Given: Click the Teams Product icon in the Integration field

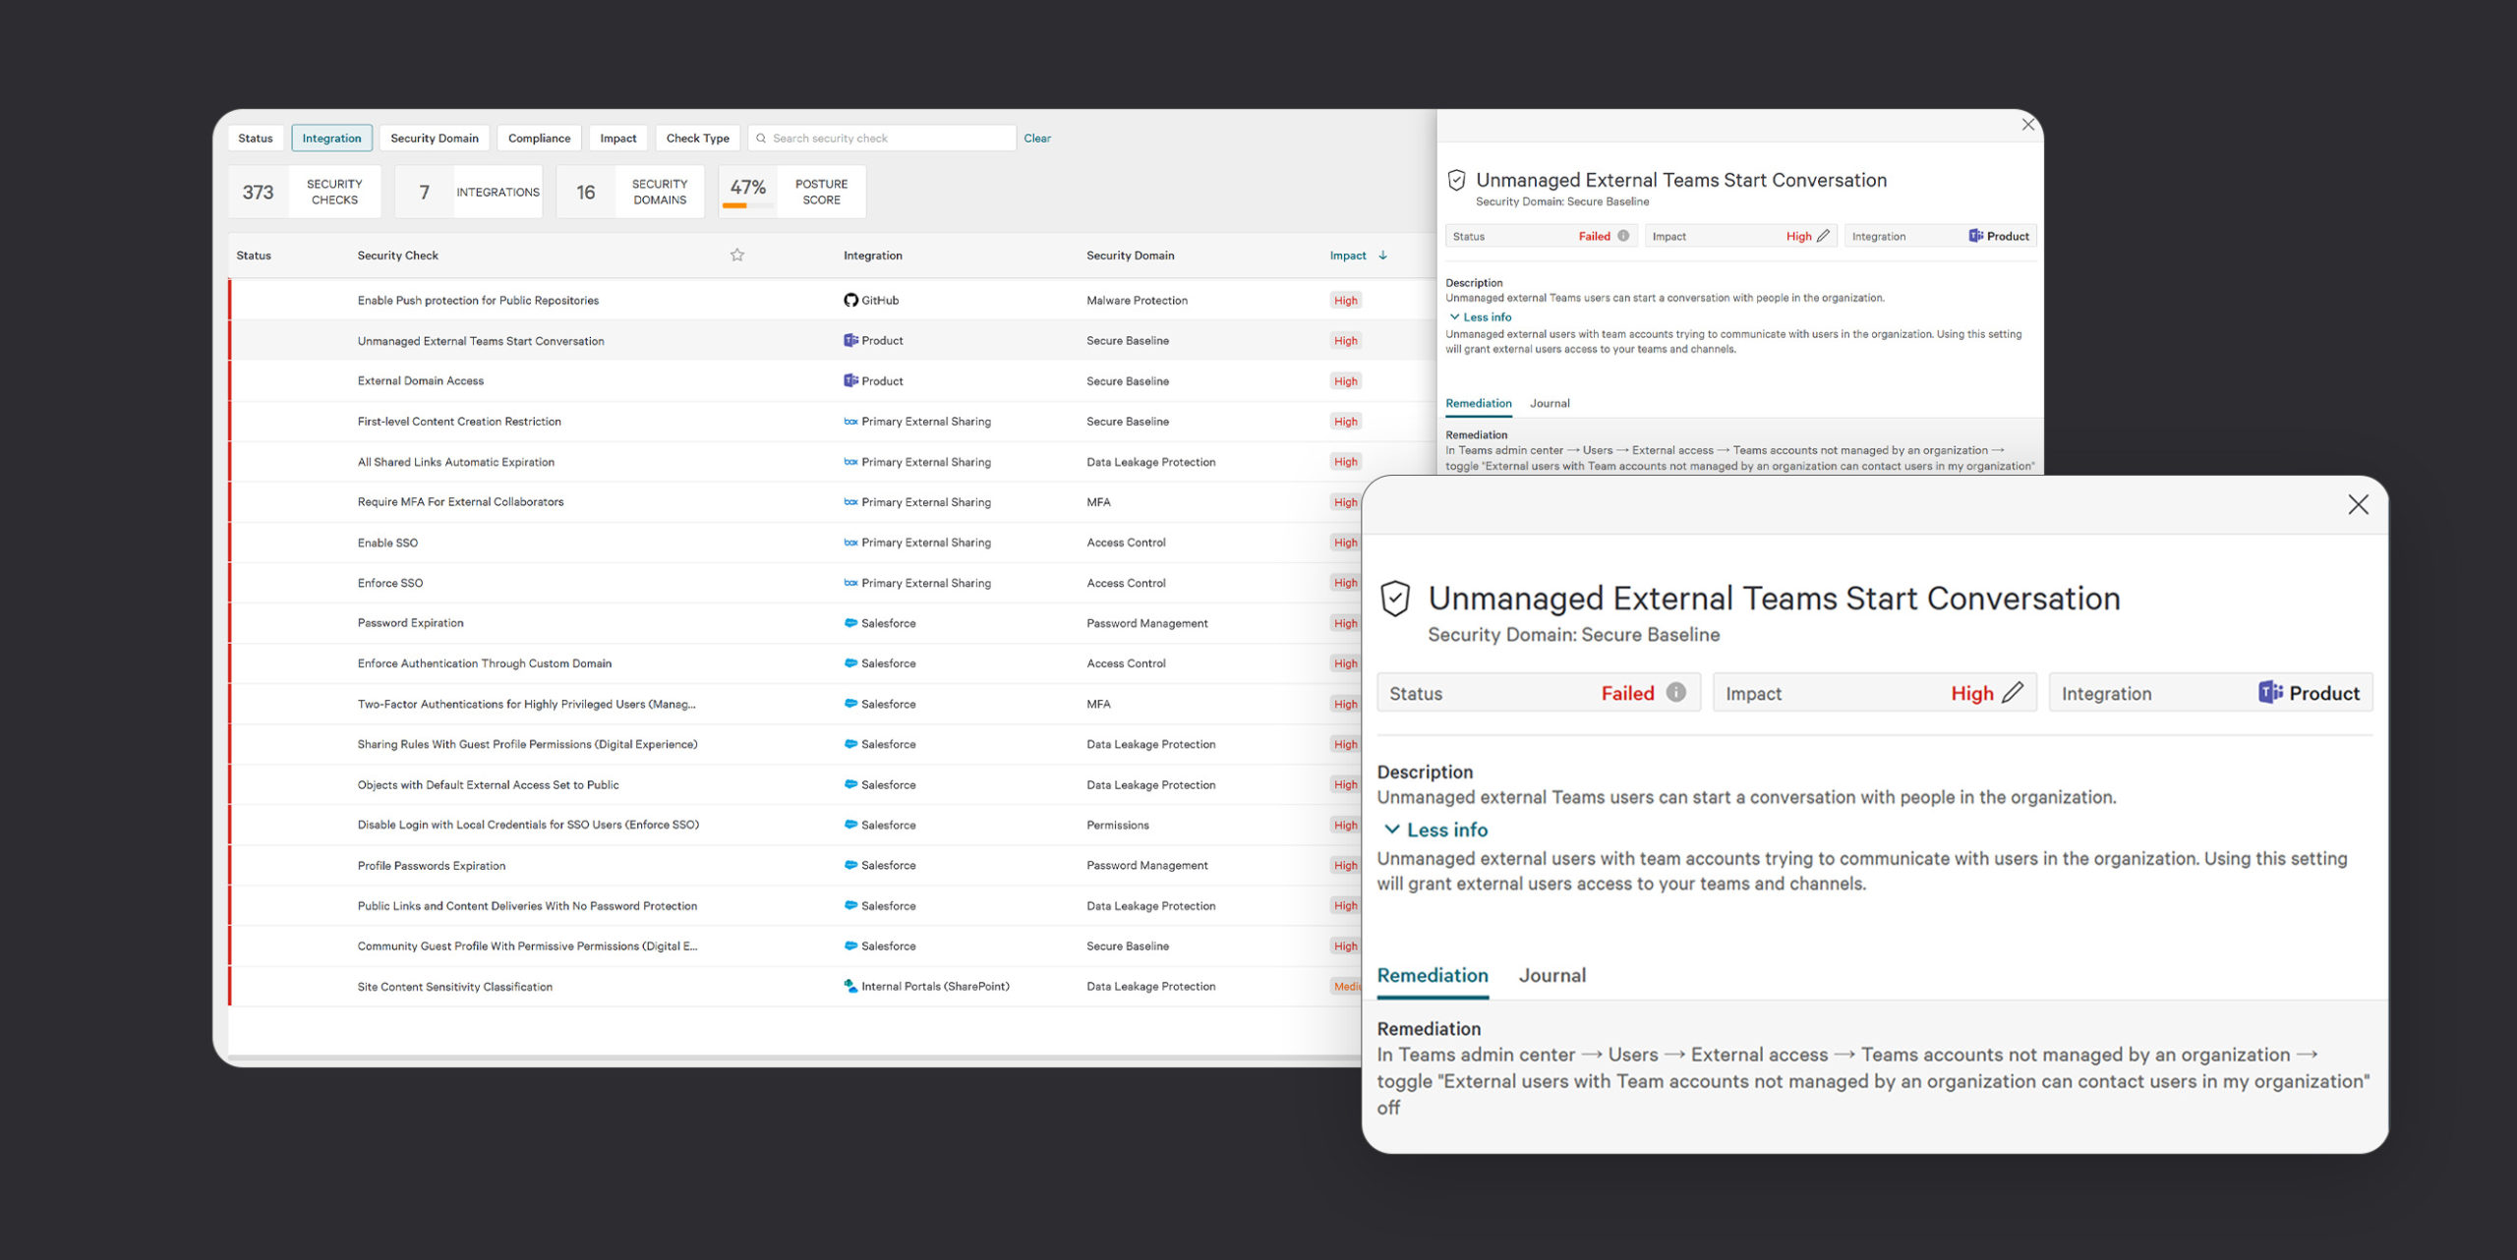Looking at the screenshot, I should [2270, 693].
